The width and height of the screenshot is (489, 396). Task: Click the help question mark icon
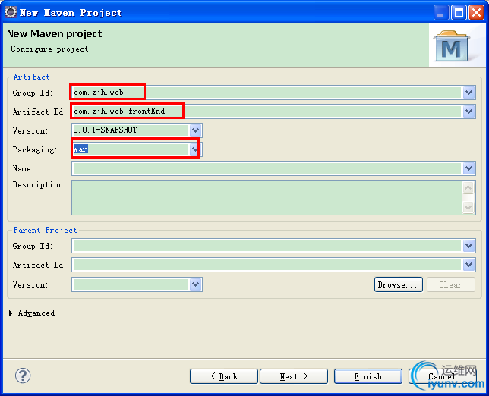click(23, 376)
